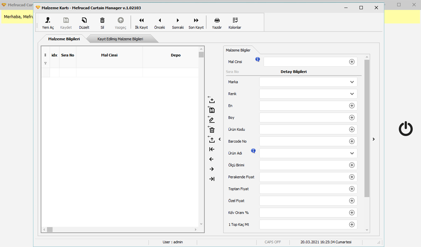Click the power button icon on right
The image size is (421, 247).
pyautogui.click(x=405, y=129)
